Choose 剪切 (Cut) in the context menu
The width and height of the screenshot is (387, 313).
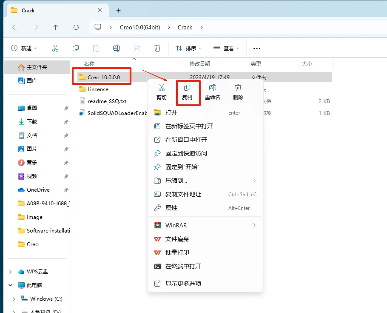click(162, 92)
